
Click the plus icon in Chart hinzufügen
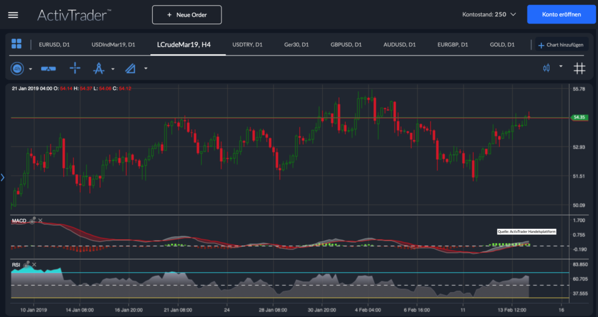pyautogui.click(x=541, y=45)
